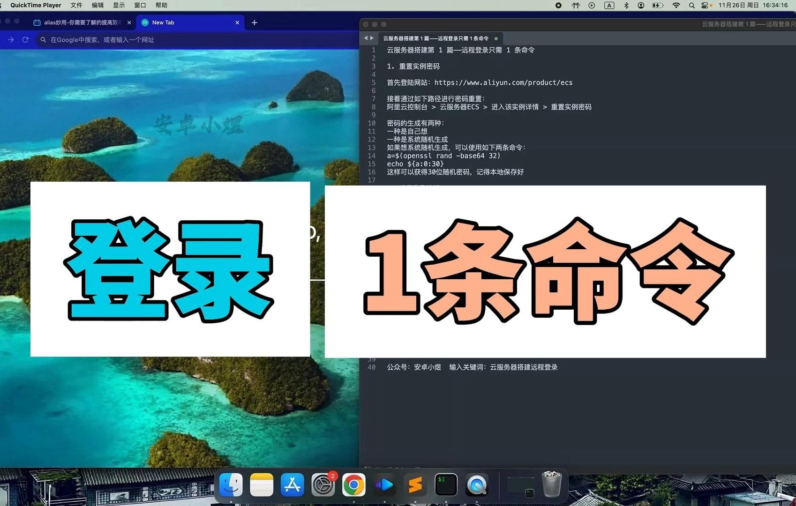The height and width of the screenshot is (506, 796).
Task: Click the line 这样可以获得30位随机密码
Action: 455,172
